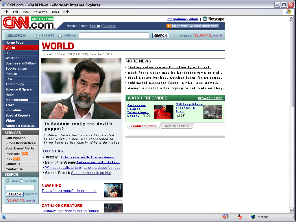Click the Military Plane crash video thumbnail

tap(213, 112)
